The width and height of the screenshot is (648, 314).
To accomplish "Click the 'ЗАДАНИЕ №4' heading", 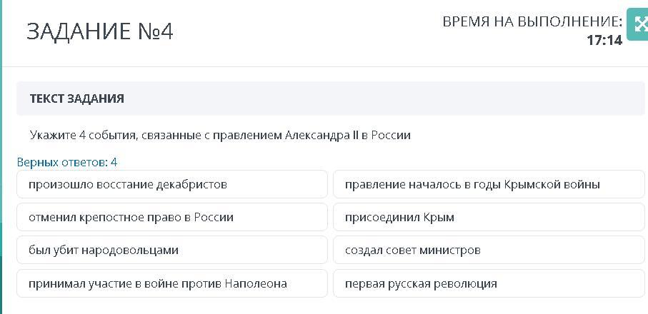I will click(x=99, y=31).
